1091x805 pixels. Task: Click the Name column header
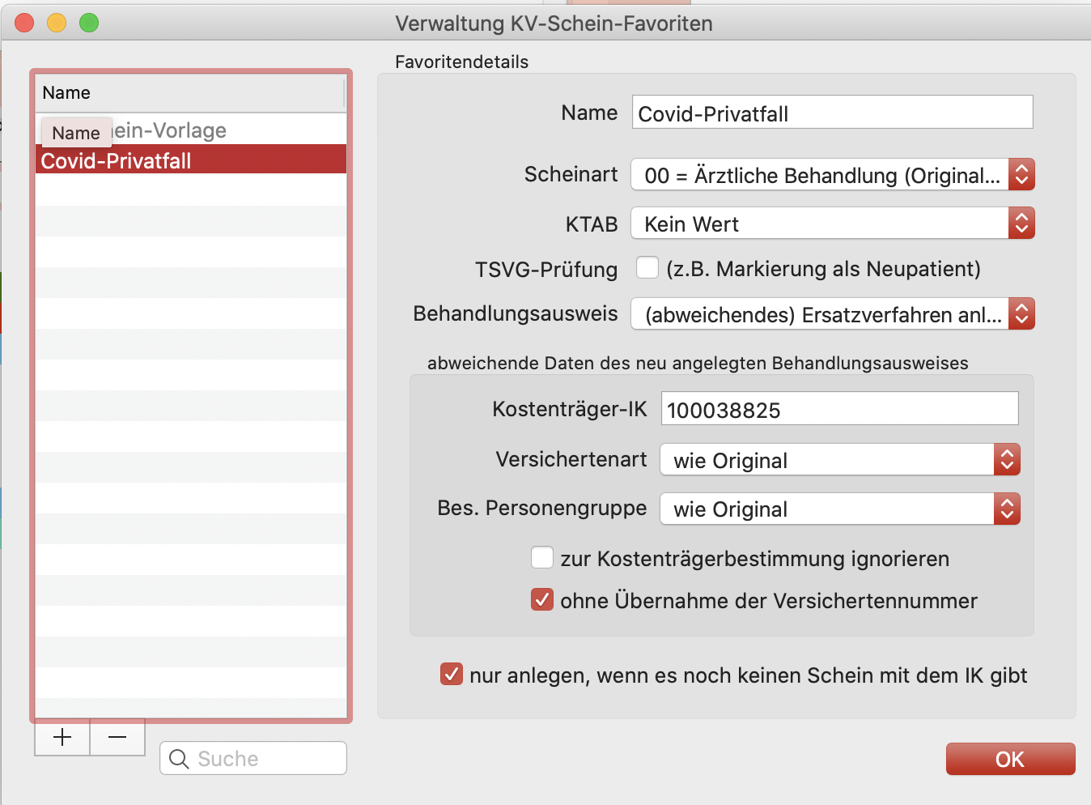189,92
